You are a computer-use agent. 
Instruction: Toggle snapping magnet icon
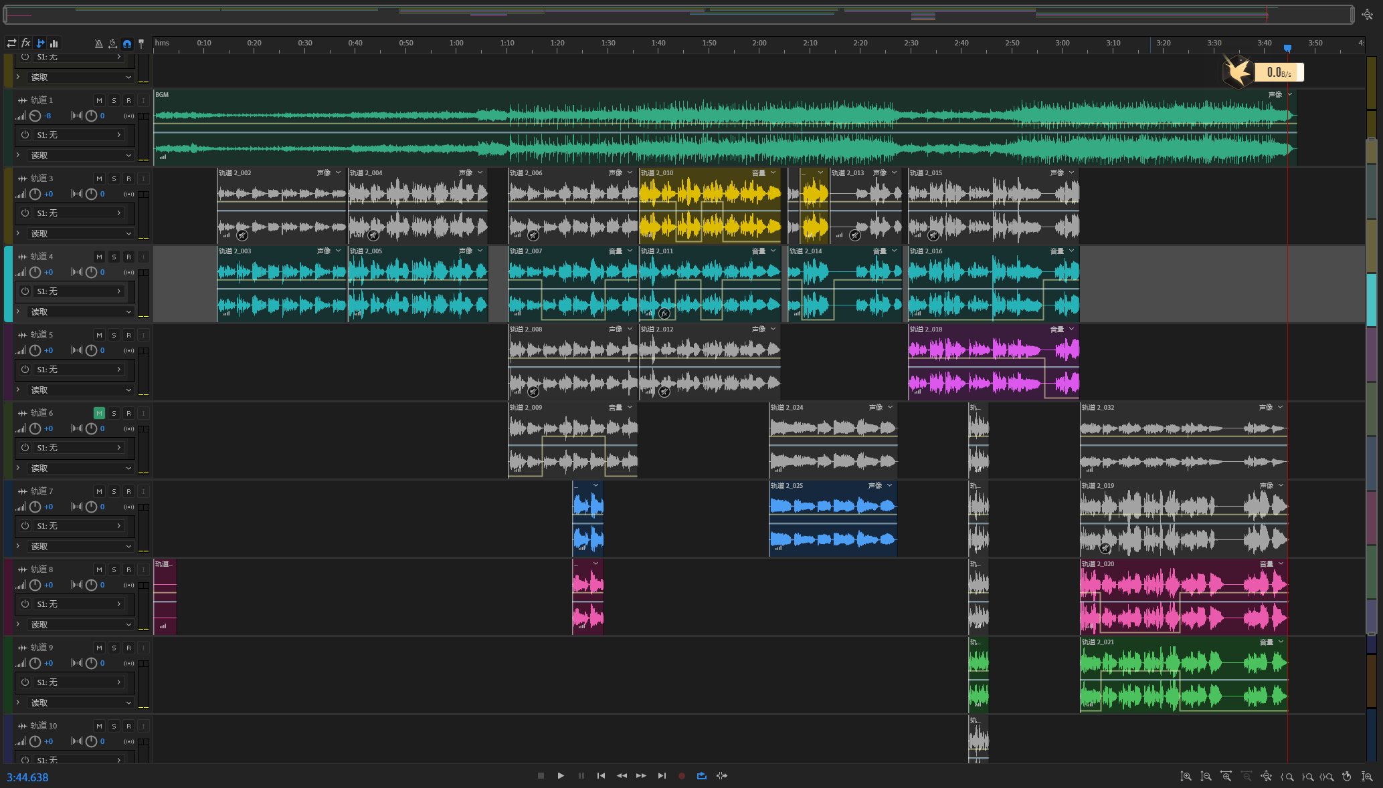[x=126, y=44]
